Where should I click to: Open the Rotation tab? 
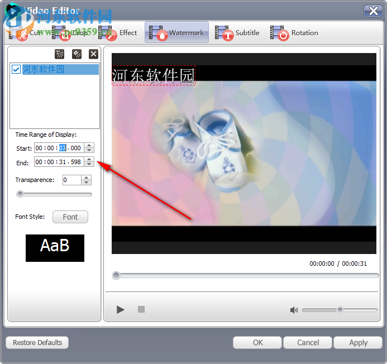[294, 32]
